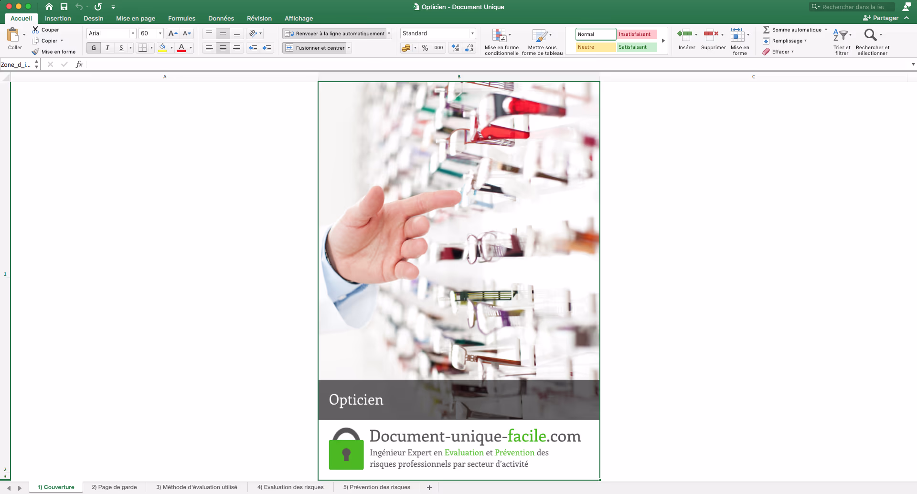The height and width of the screenshot is (494, 917).
Task: Expand Fusionner et centrer dropdown arrow
Action: (349, 48)
